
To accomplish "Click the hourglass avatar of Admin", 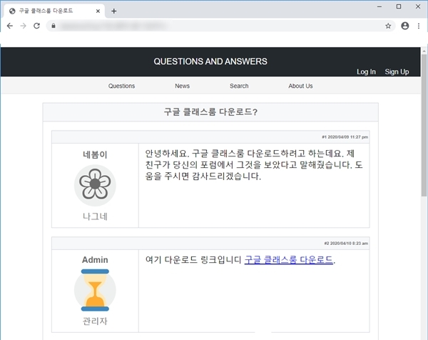I will click(95, 290).
